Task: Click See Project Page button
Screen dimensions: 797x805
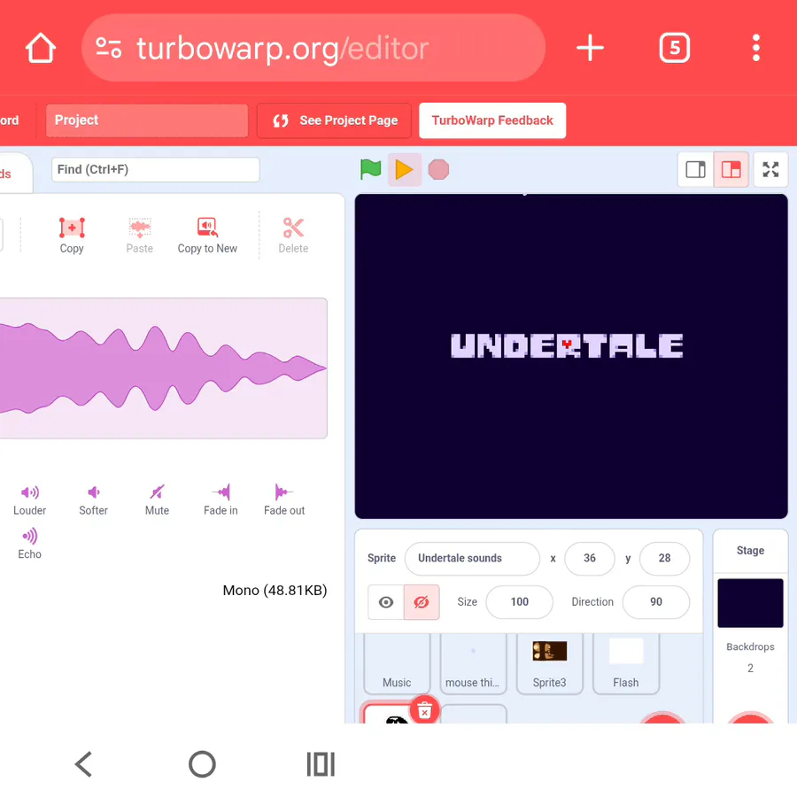Action: [334, 120]
